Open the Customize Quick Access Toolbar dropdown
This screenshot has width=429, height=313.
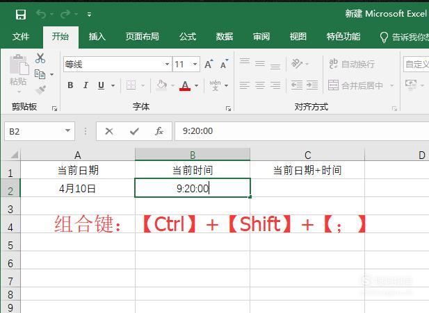coord(89,14)
